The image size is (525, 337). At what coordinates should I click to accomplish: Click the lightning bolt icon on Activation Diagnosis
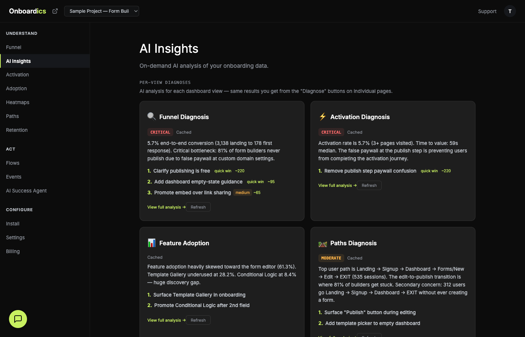pos(322,116)
